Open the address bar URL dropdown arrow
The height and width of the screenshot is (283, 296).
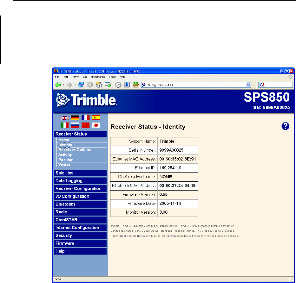tap(248, 85)
